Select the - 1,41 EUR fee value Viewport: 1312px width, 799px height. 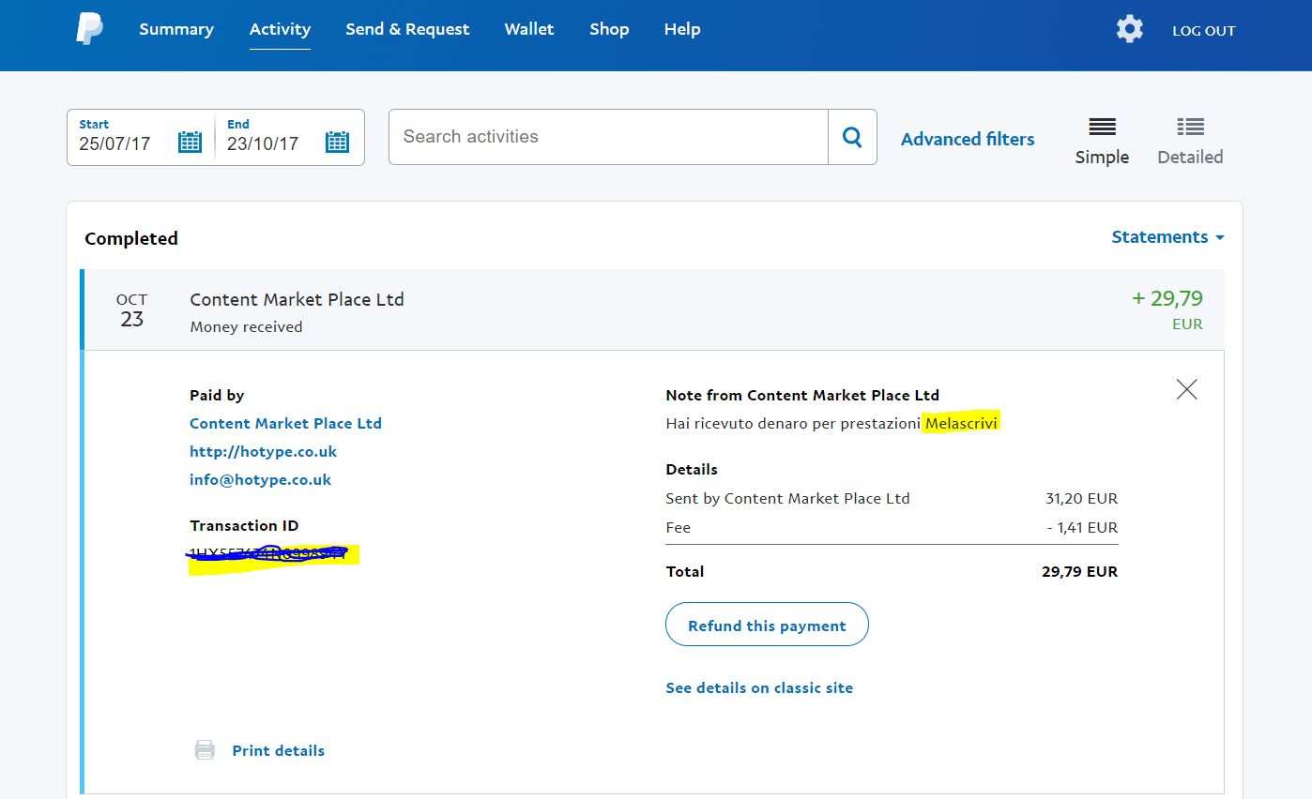[1082, 528]
